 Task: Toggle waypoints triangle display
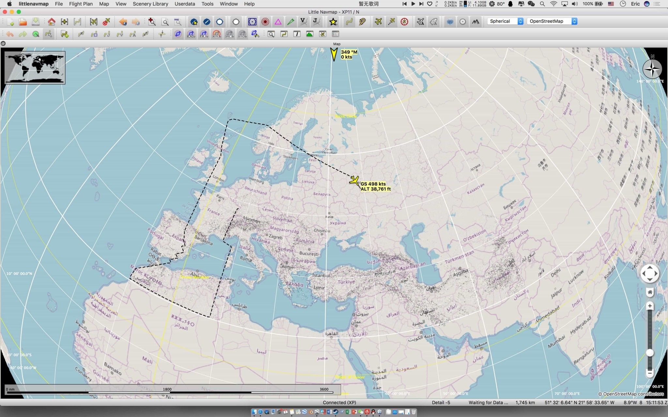[278, 22]
